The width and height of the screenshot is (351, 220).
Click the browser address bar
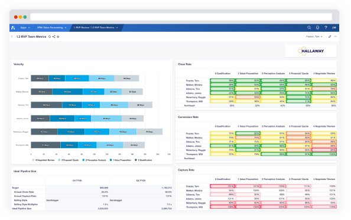(x=181, y=17)
